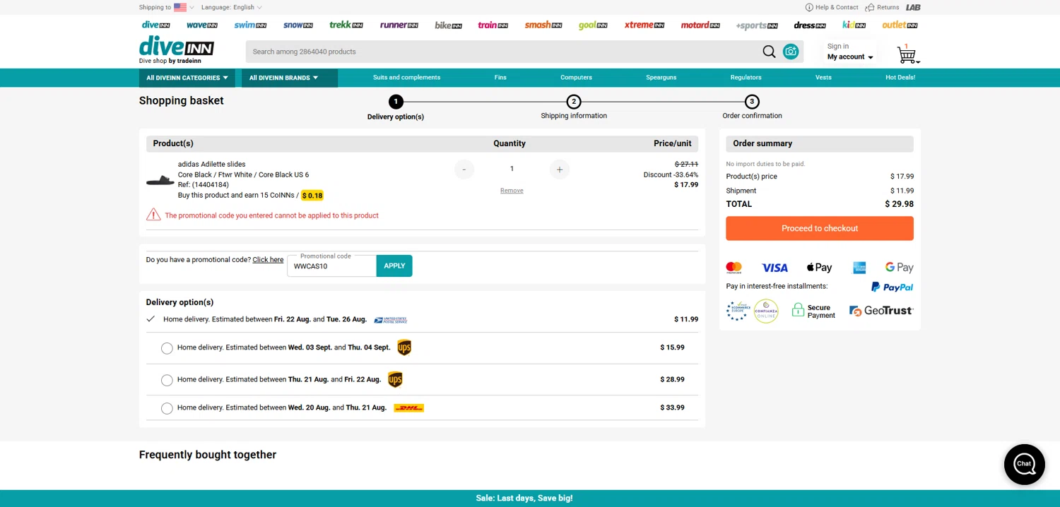1060x507 pixels.
Task: Click the GeoTrust security badge
Action: (x=881, y=311)
